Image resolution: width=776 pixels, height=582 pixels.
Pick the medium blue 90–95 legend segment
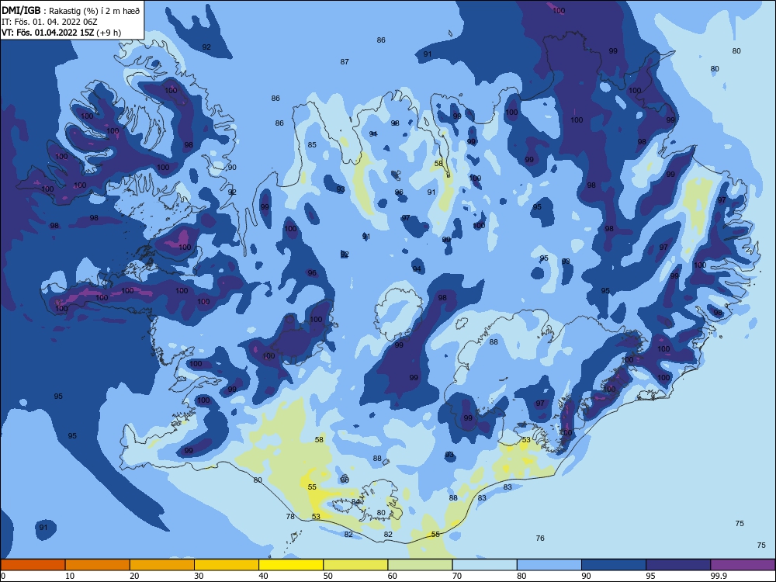614,565
